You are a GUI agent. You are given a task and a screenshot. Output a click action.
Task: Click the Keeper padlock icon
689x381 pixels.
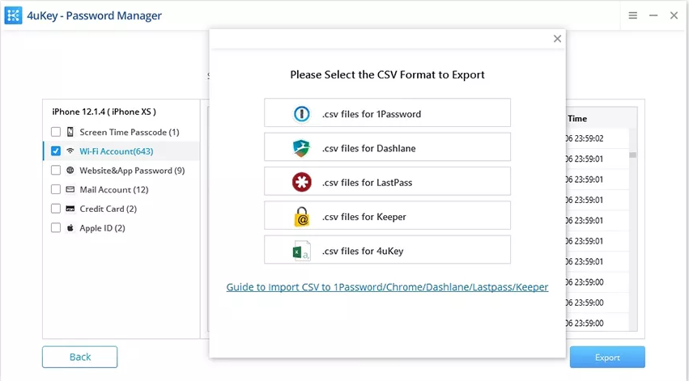click(302, 217)
